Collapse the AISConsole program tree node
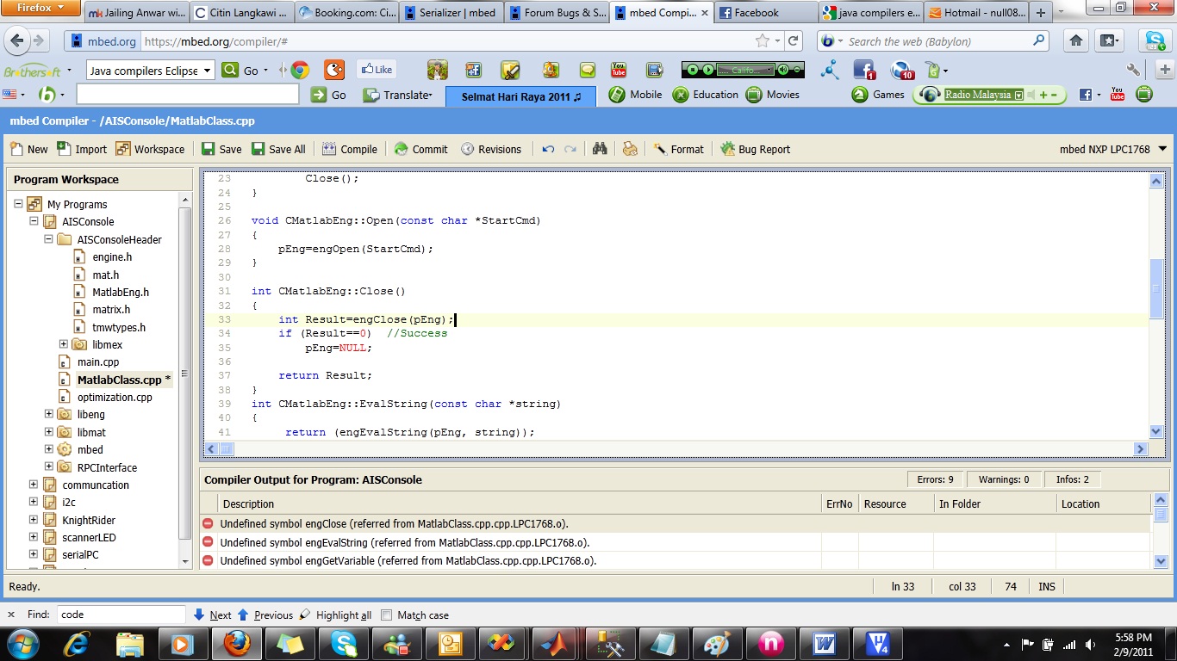This screenshot has width=1177, height=661. click(34, 221)
